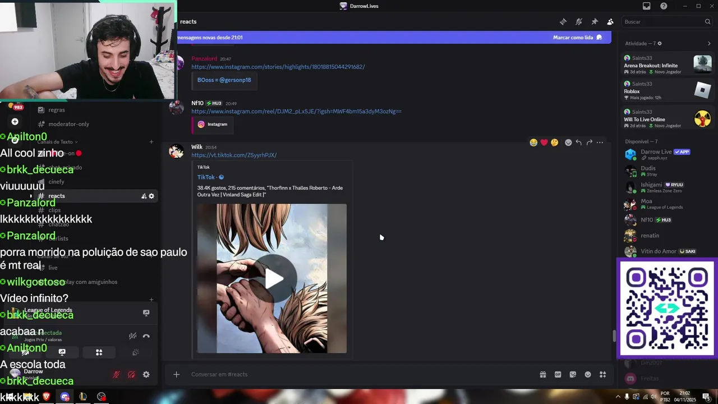This screenshot has height=404, width=718.
Task: Toggle notification settings bell in header
Action: [579, 22]
